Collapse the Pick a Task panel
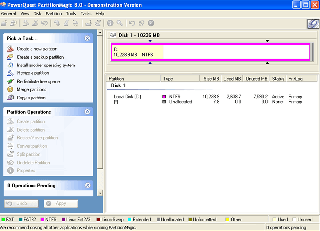 [x=87, y=38]
